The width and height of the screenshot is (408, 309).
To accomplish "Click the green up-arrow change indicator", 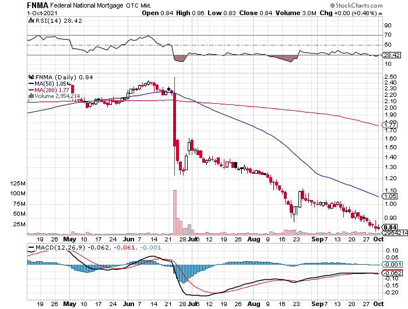I will 381,13.
